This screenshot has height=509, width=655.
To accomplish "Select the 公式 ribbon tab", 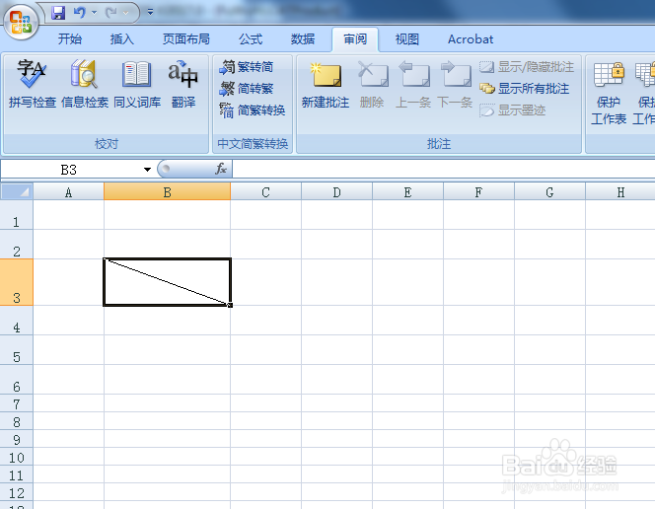I will (x=251, y=39).
